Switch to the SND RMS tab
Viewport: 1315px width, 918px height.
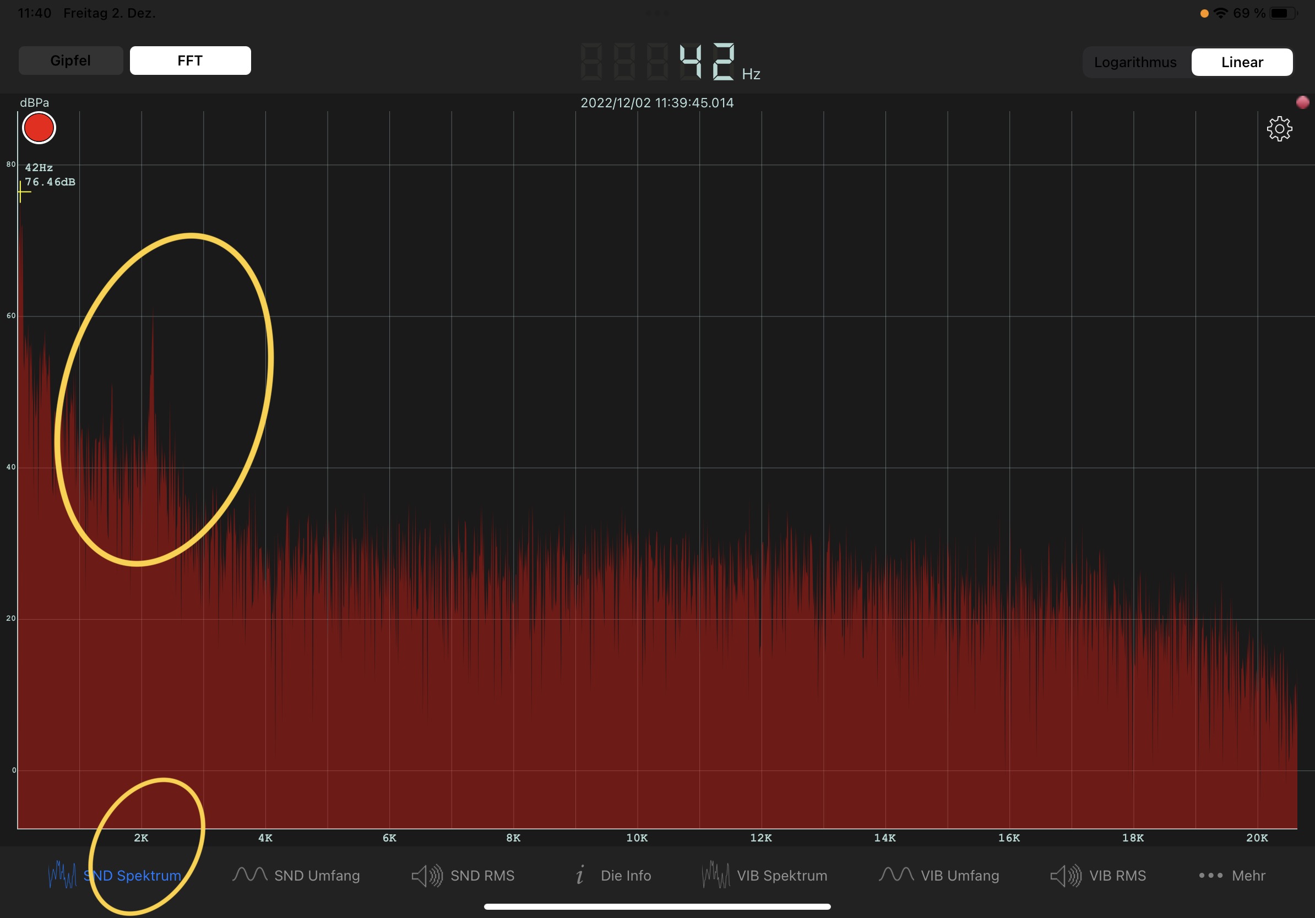[x=482, y=876]
